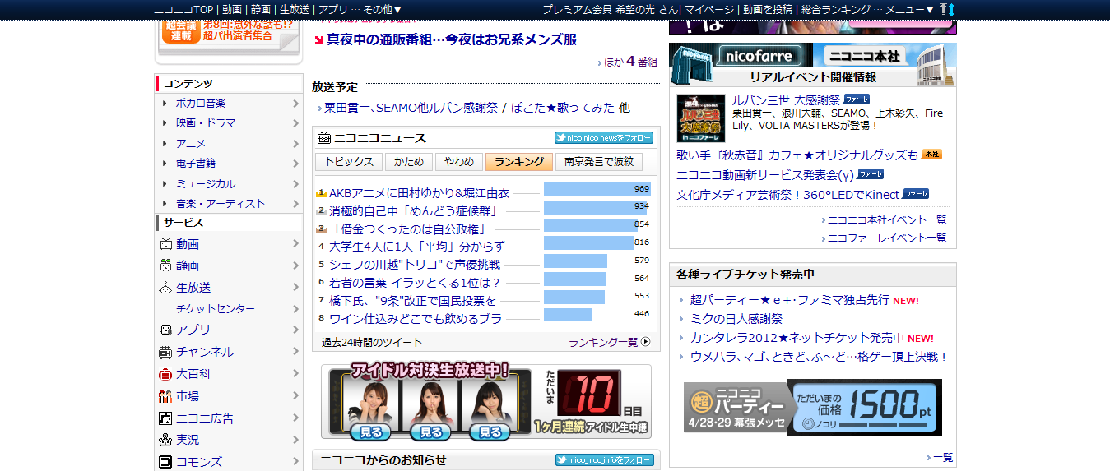Viewport: 1110px width, 471px height.
Task: Open the ニコファーレイベント一覧 link
Action: click(887, 238)
